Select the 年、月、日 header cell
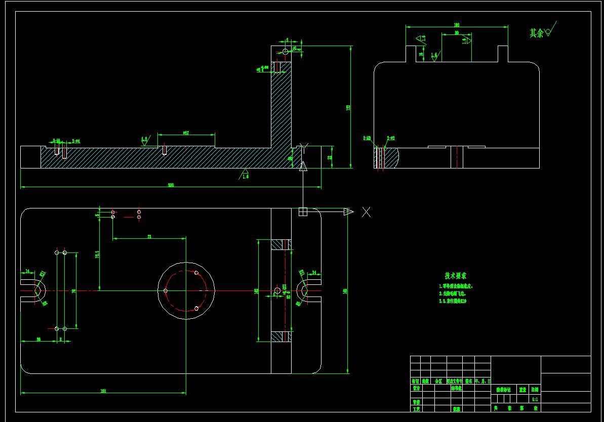Image resolution: width=604 pixels, height=422 pixels. [x=482, y=381]
